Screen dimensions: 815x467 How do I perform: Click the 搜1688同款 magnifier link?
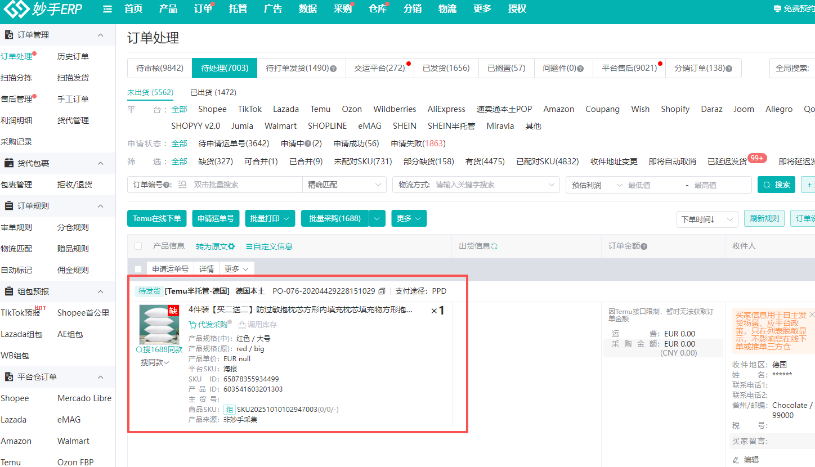[x=159, y=349]
